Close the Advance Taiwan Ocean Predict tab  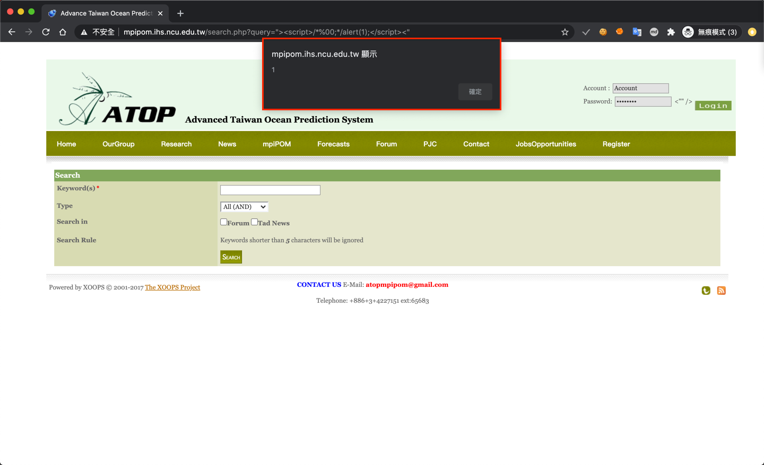(x=160, y=13)
